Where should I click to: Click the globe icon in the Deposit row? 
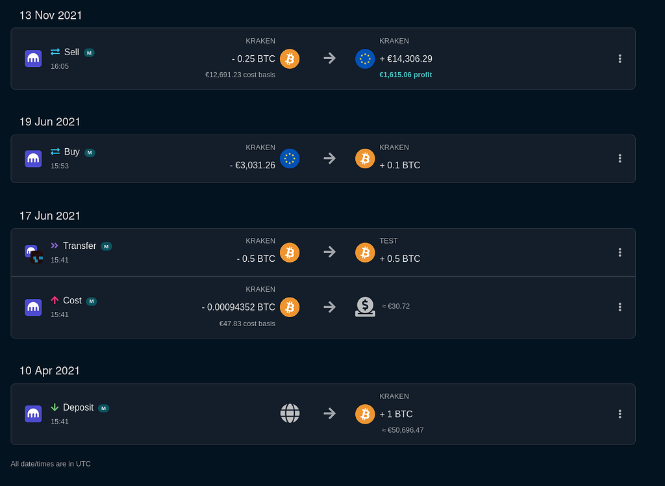[x=290, y=413]
